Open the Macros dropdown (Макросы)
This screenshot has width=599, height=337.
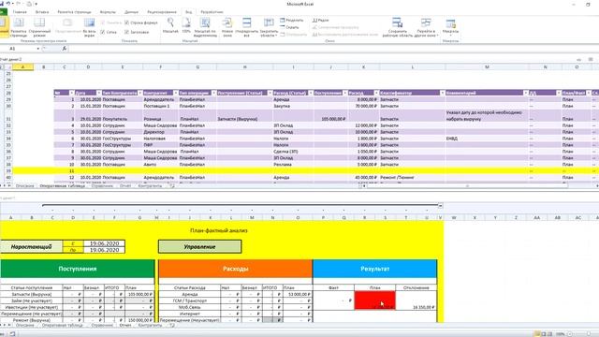[450, 27]
